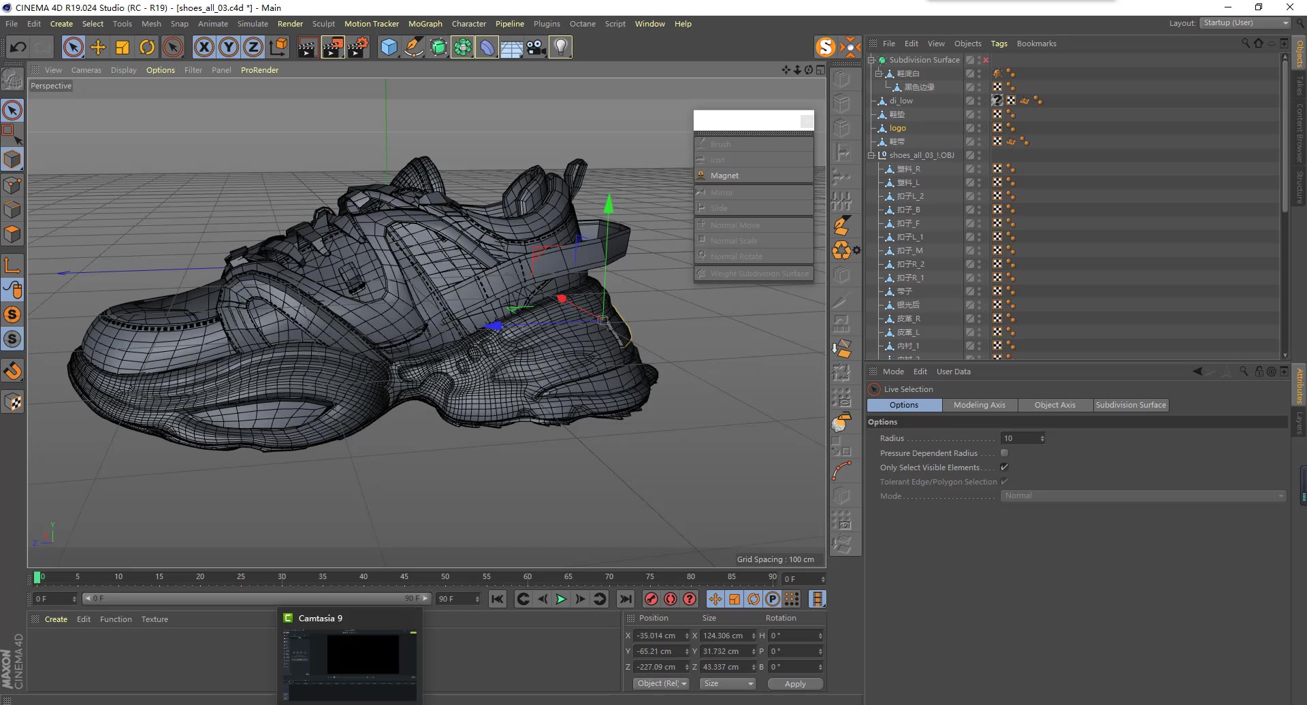Choose Magnet from the popup list
The image size is (1307, 705).
(x=724, y=176)
